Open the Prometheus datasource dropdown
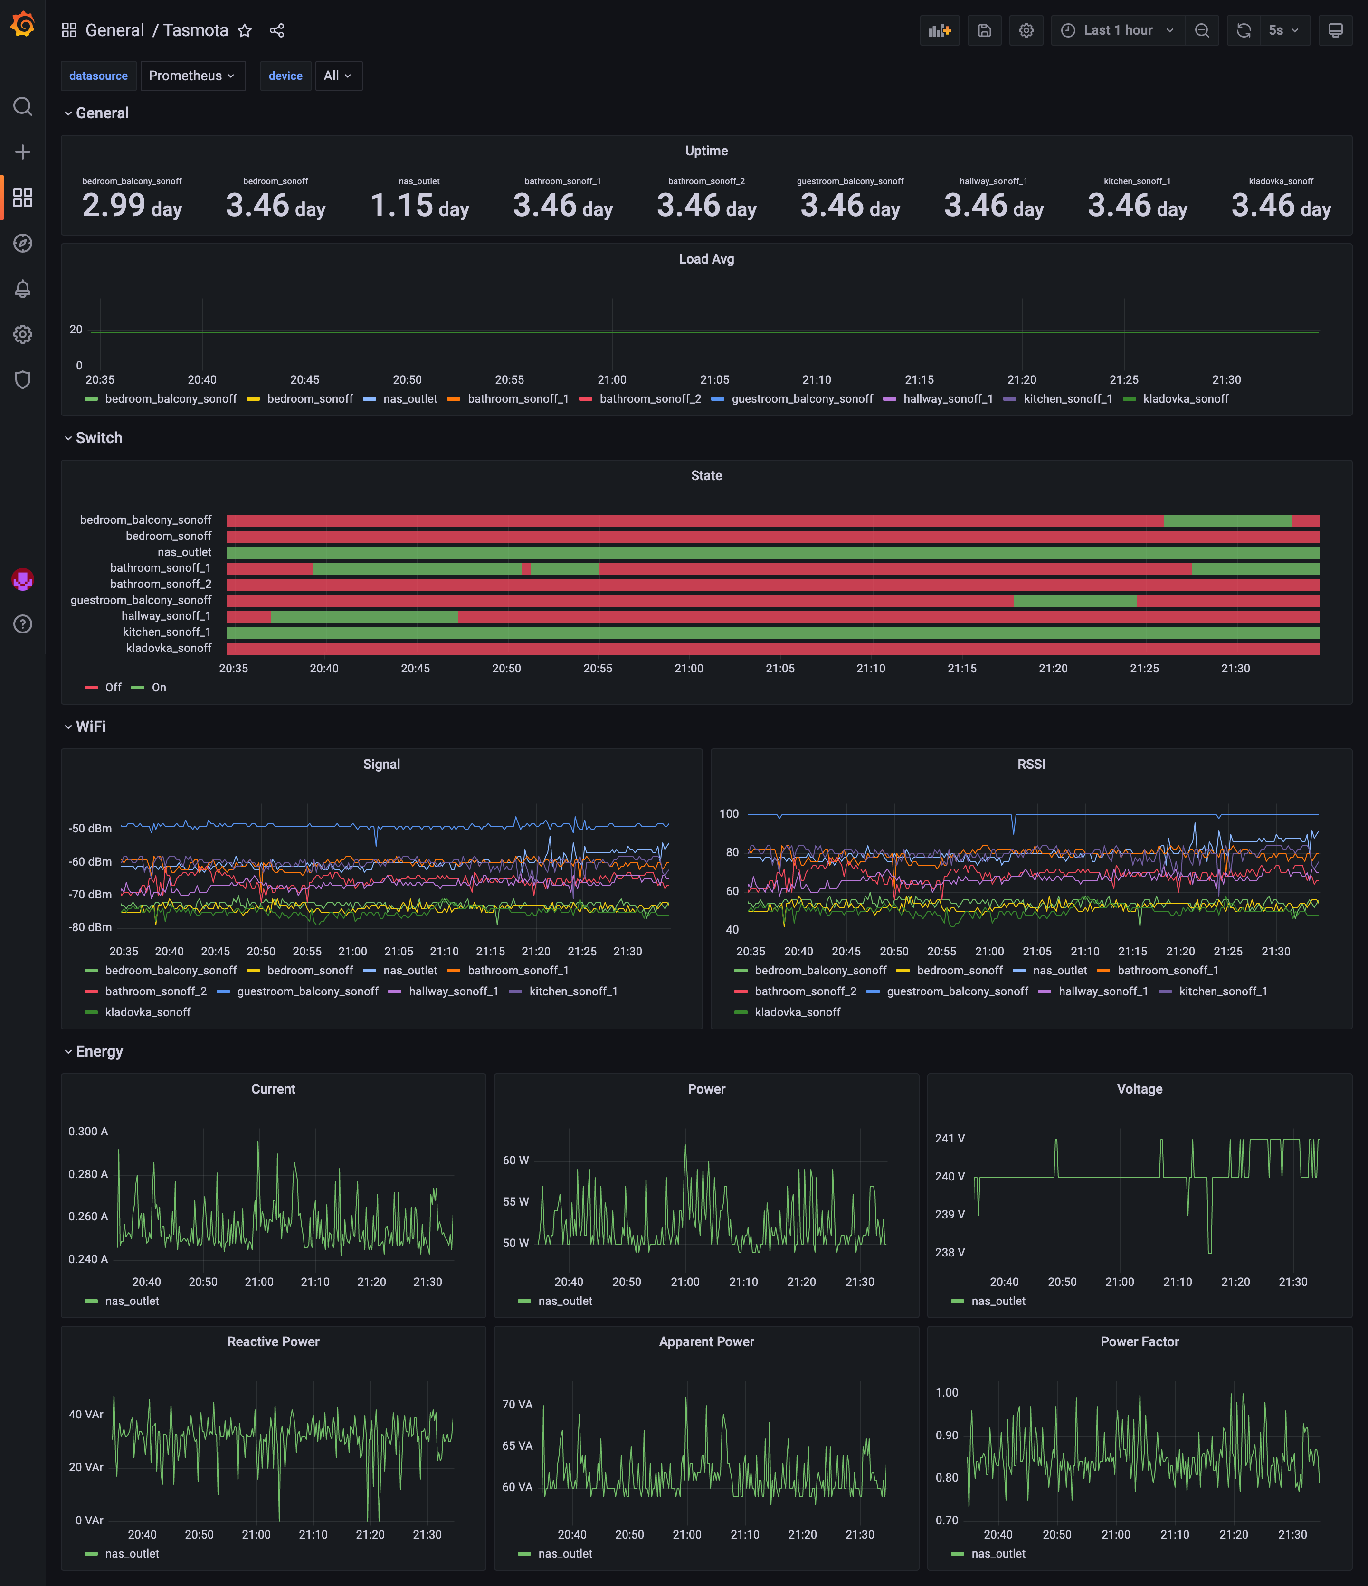 (x=192, y=76)
